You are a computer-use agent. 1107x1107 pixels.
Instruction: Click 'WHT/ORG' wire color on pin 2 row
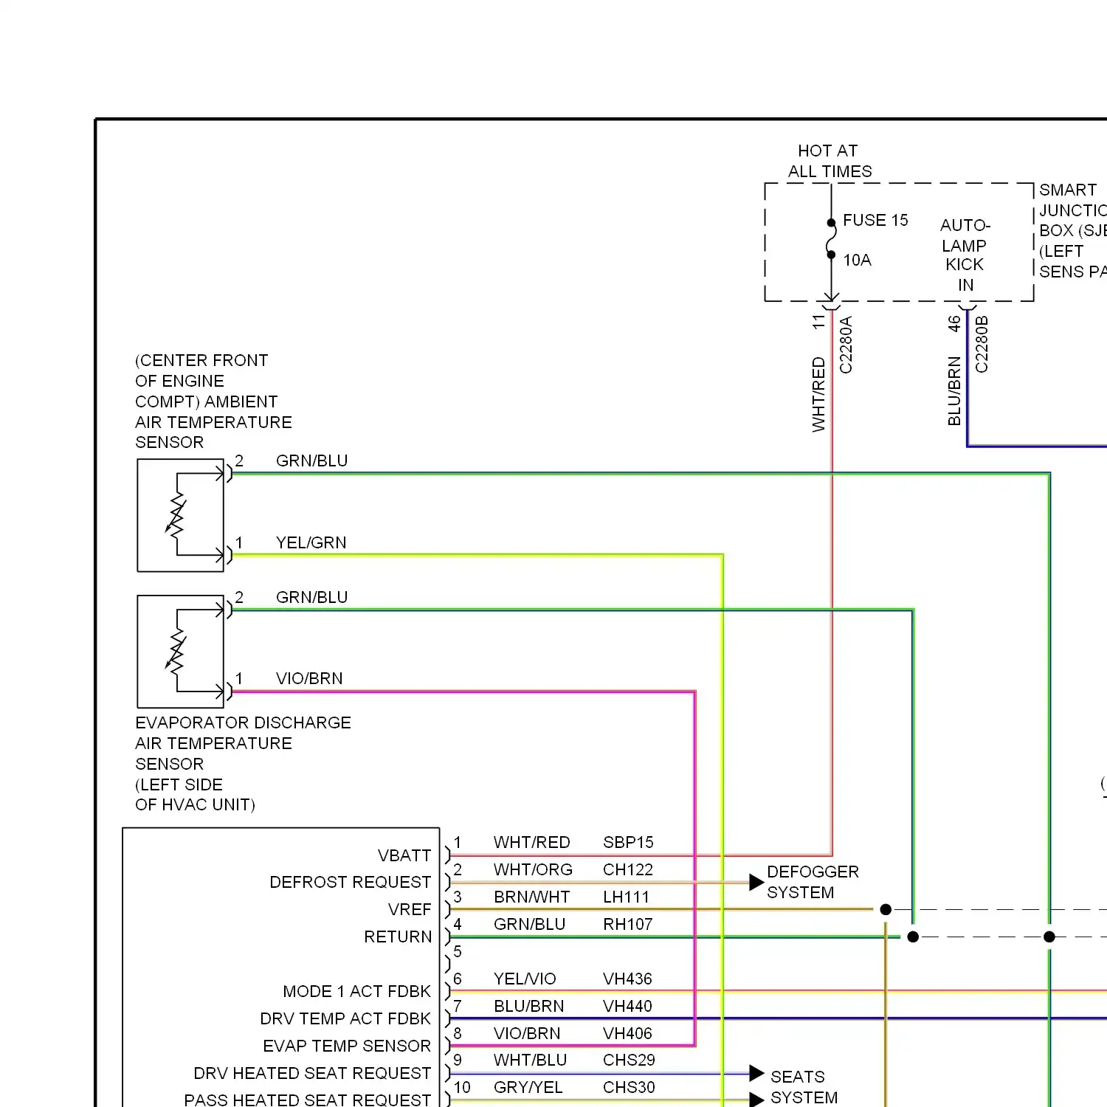pos(533,869)
